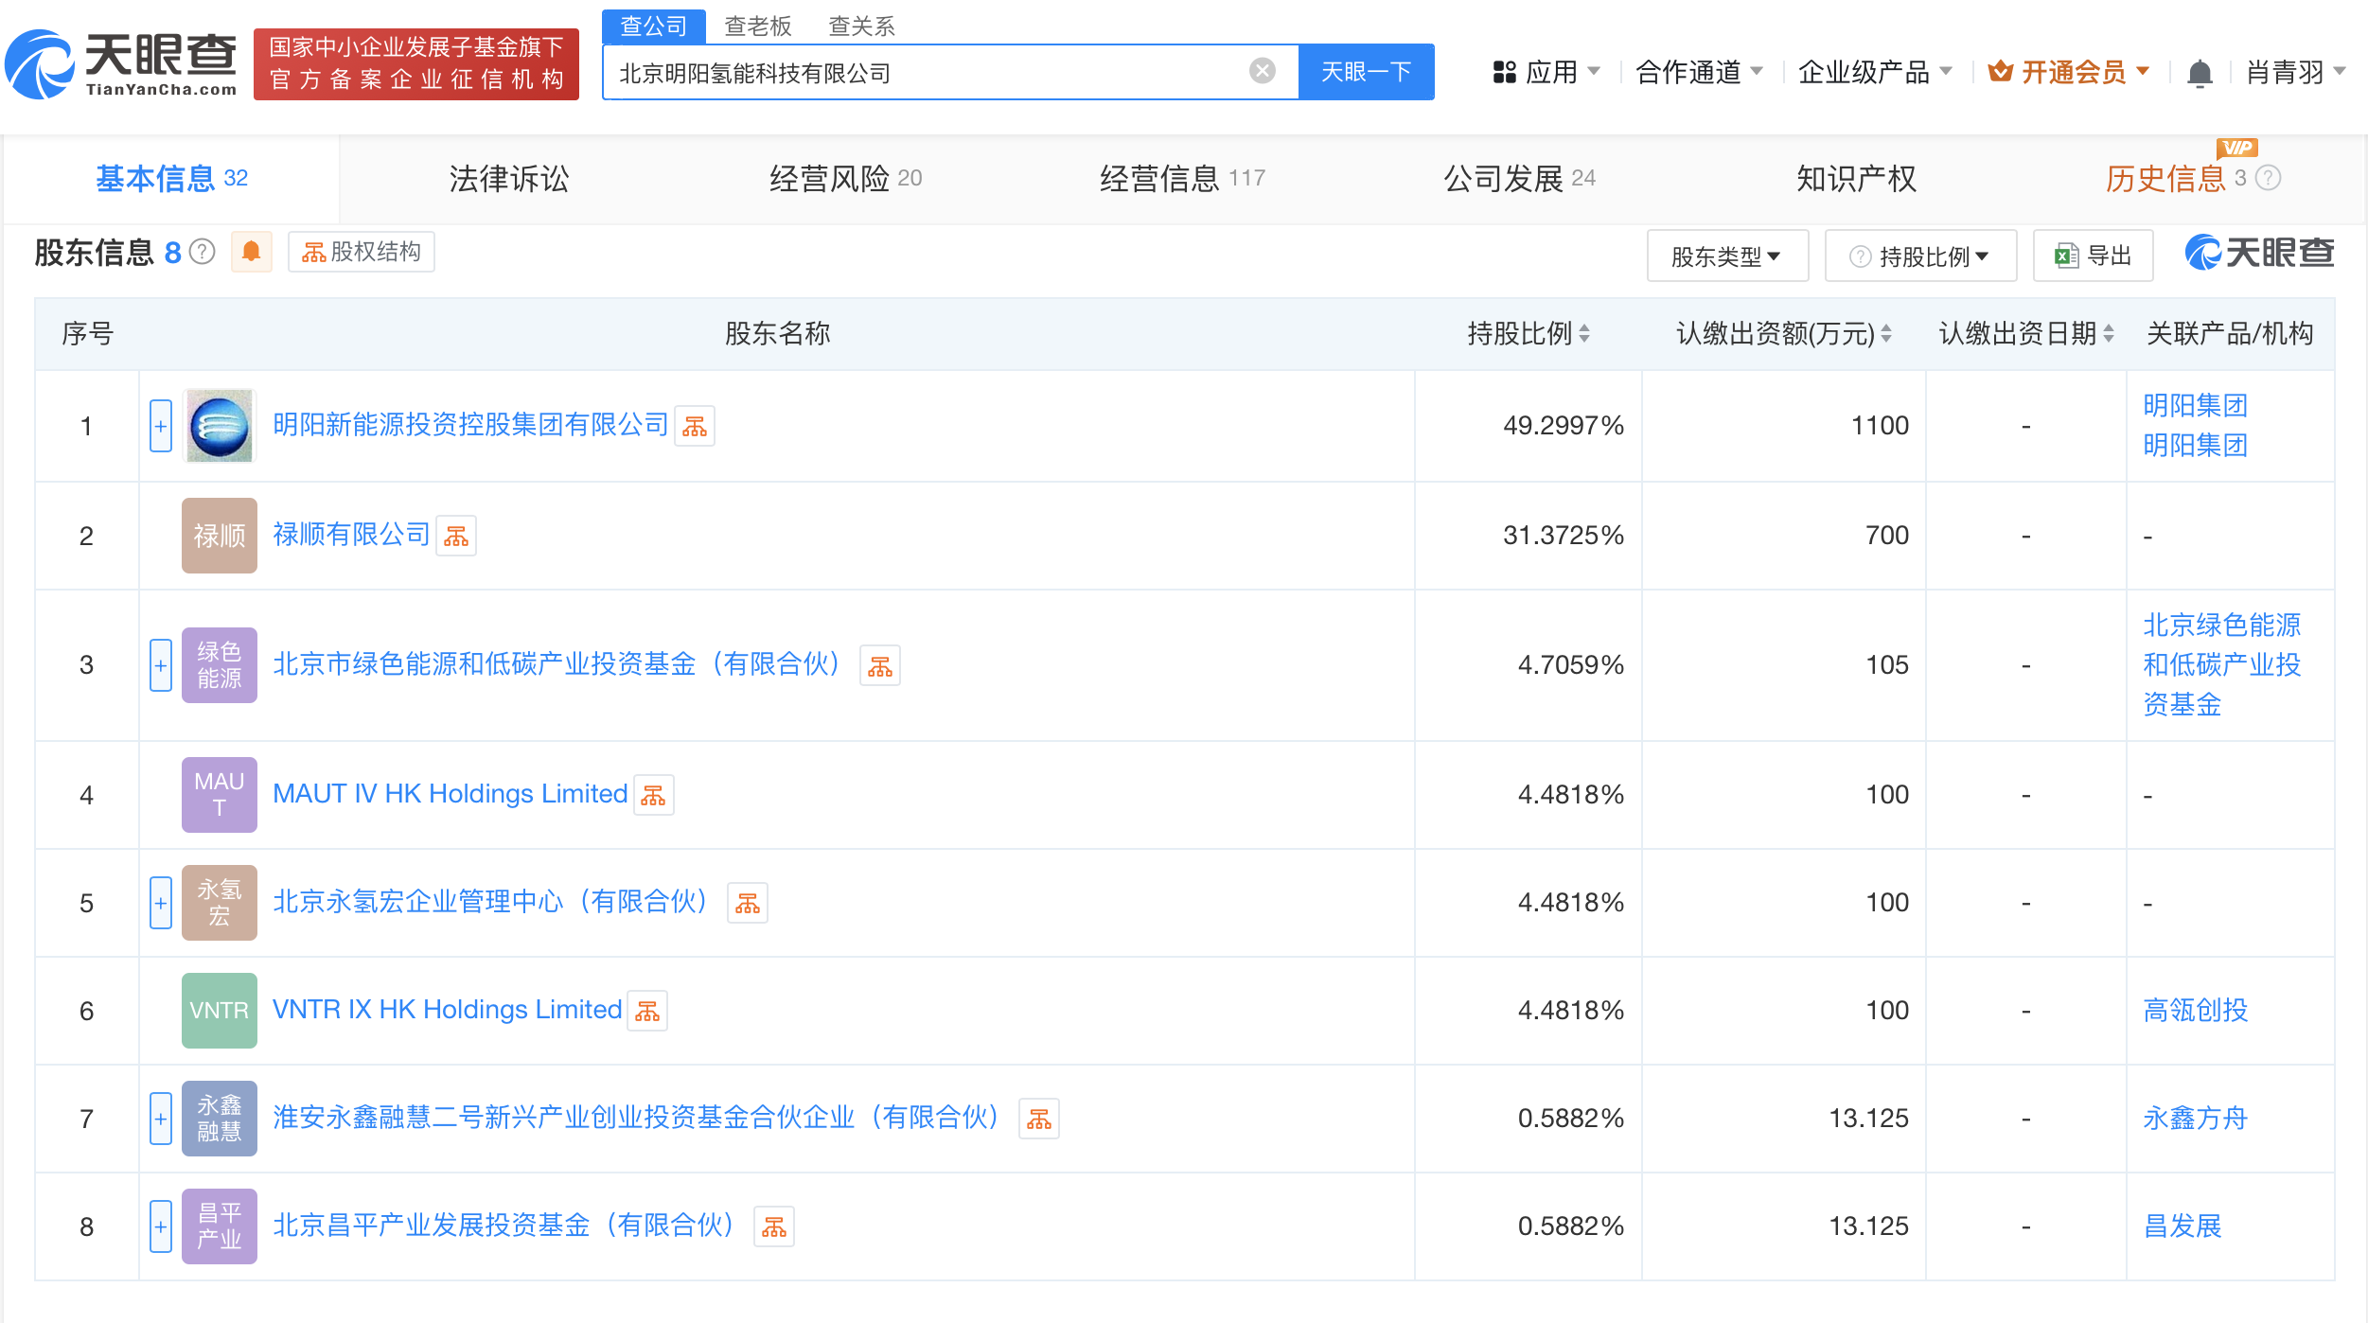Image resolution: width=2368 pixels, height=1323 pixels.
Task: Click equity structure icon next to MAUT IV HK Holdings
Action: [653, 796]
